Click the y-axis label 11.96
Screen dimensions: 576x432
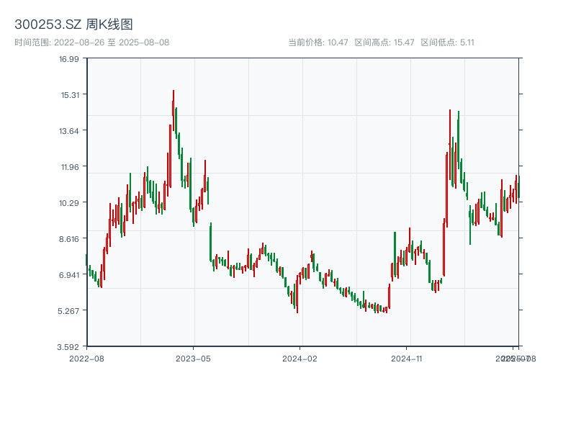tap(70, 167)
